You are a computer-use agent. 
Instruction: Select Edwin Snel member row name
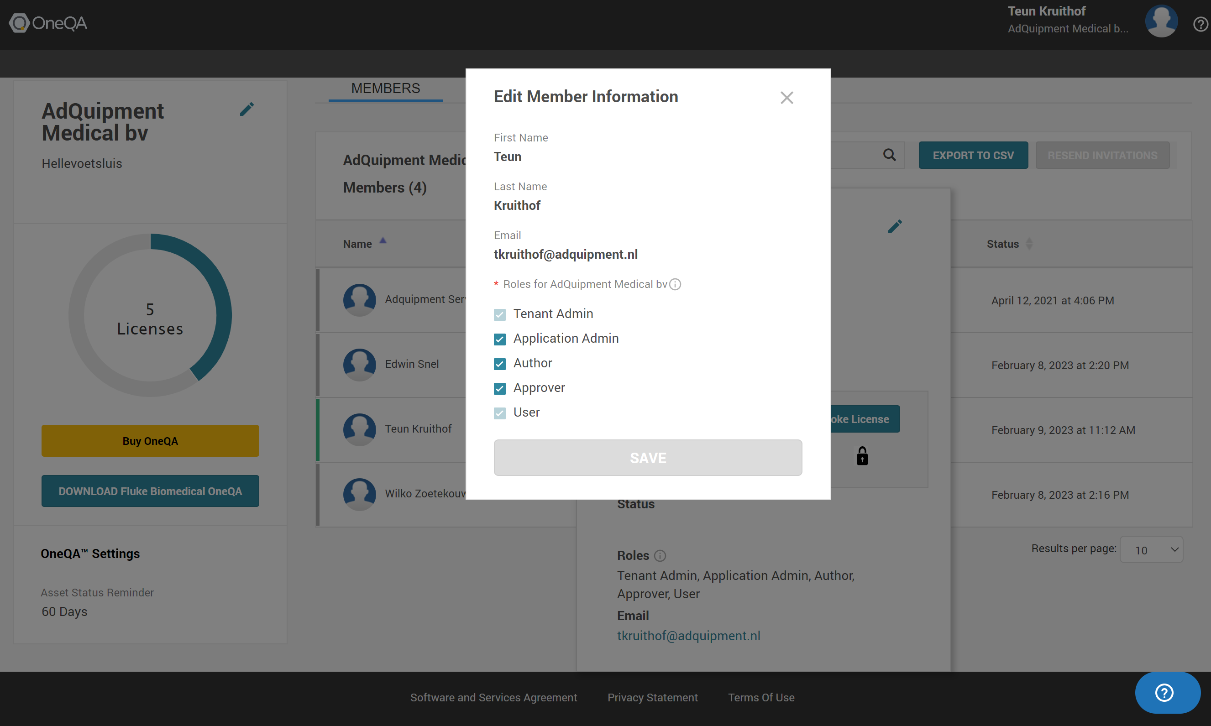tap(411, 364)
